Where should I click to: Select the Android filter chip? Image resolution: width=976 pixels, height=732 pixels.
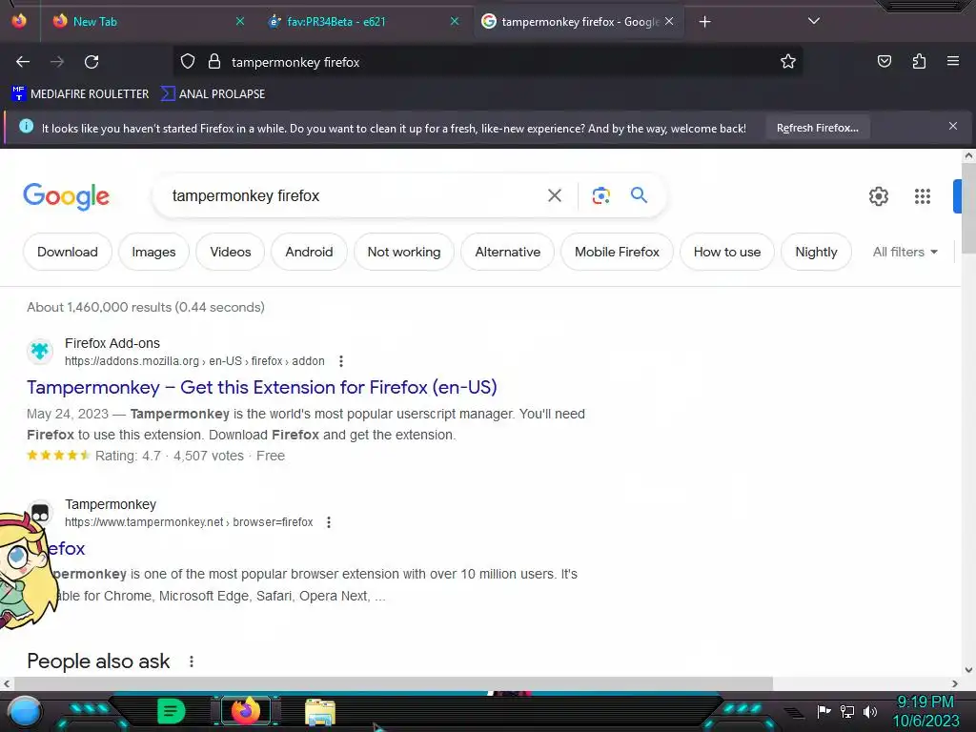309,252
